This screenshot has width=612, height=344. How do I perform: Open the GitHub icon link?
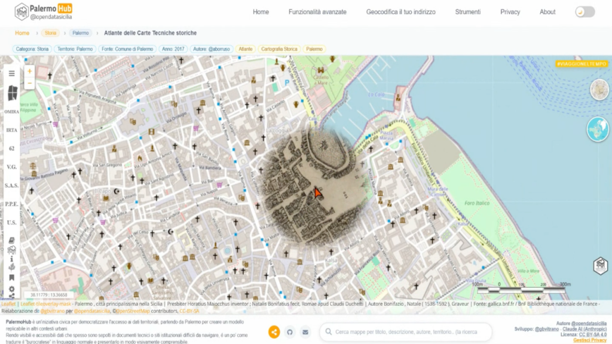click(x=290, y=332)
